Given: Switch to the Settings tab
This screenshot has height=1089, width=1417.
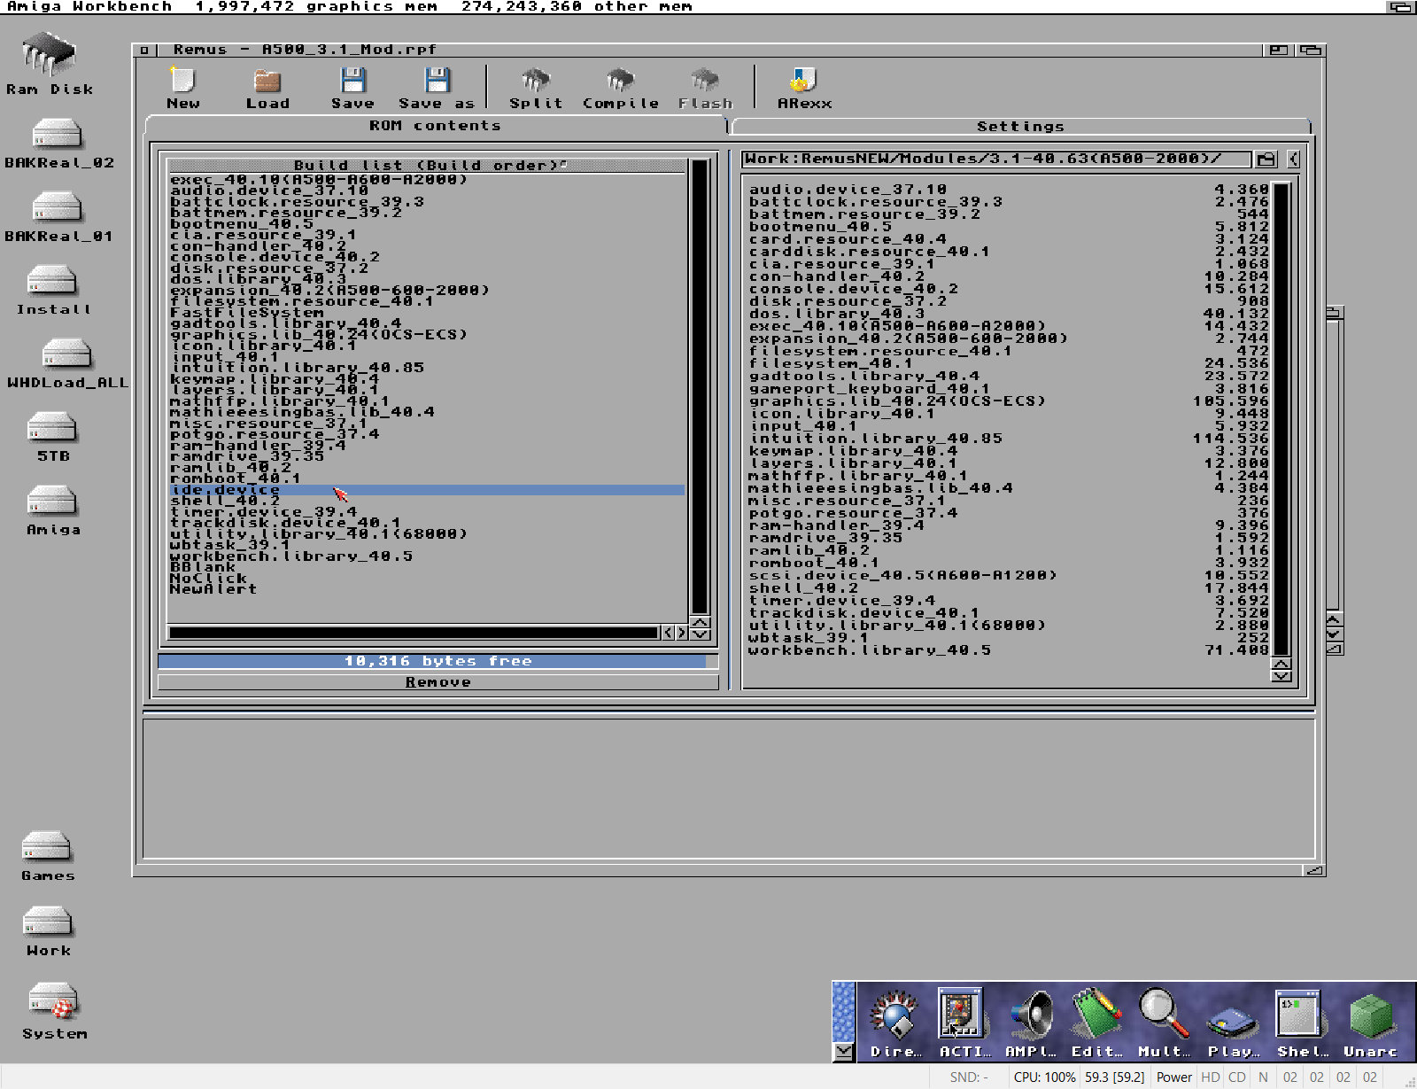Looking at the screenshot, I should (1020, 126).
